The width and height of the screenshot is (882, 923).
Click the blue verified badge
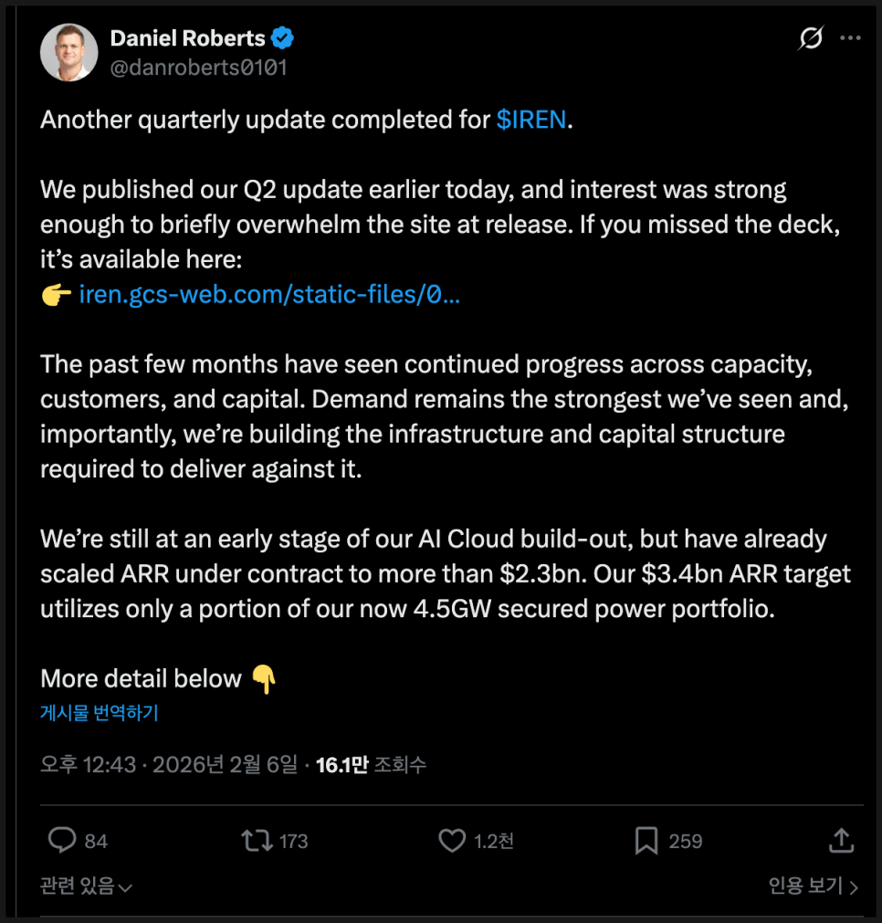pyautogui.click(x=284, y=39)
